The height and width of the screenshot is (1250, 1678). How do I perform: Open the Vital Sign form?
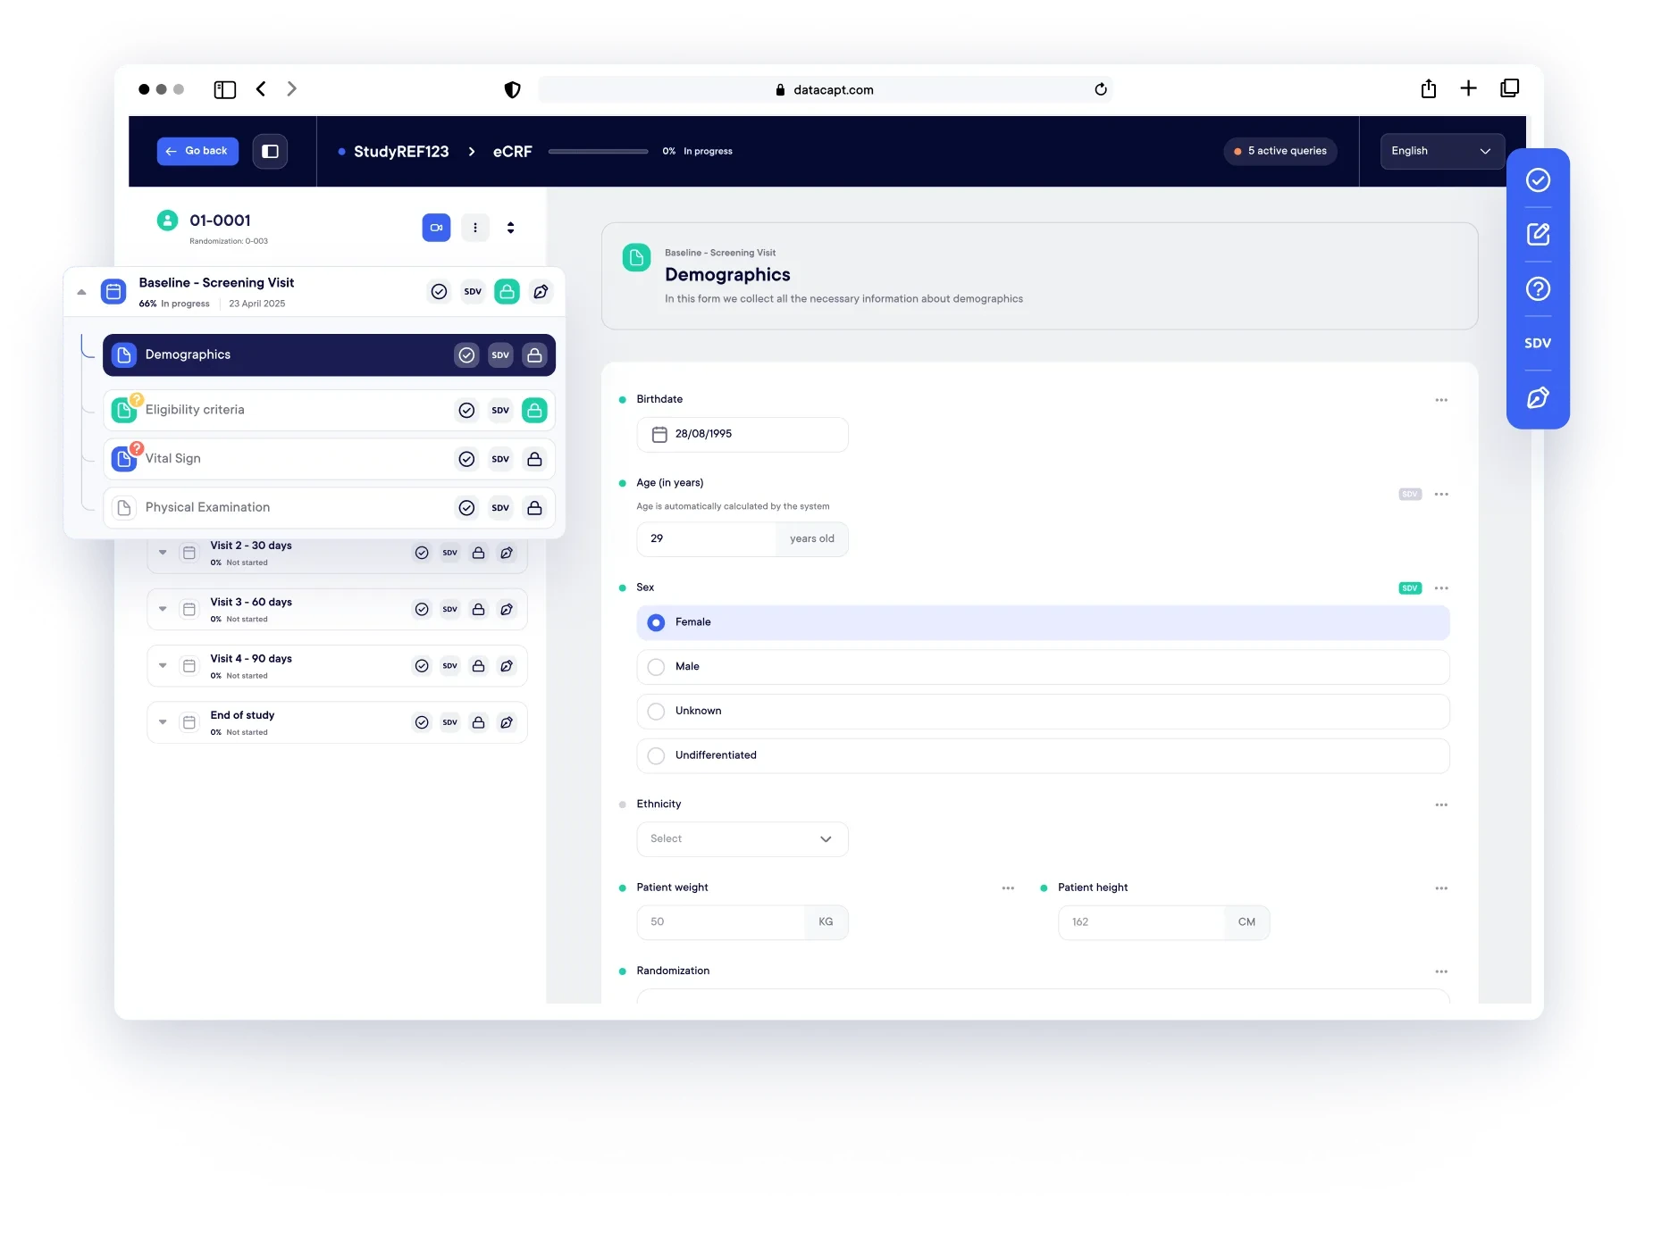[x=329, y=459]
